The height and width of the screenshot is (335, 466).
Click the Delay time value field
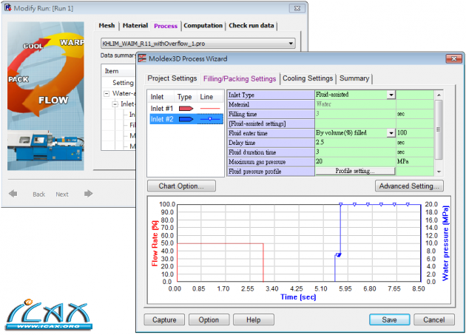(354, 142)
